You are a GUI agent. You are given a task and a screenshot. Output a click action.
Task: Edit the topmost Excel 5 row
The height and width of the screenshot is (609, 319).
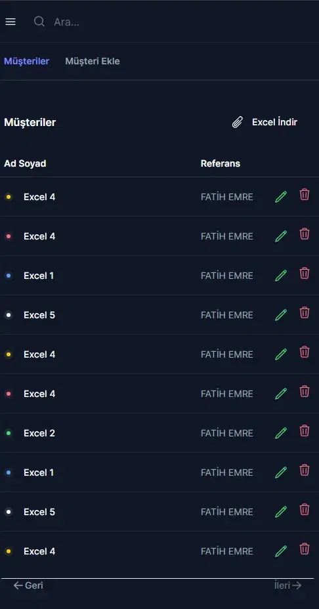pos(281,314)
